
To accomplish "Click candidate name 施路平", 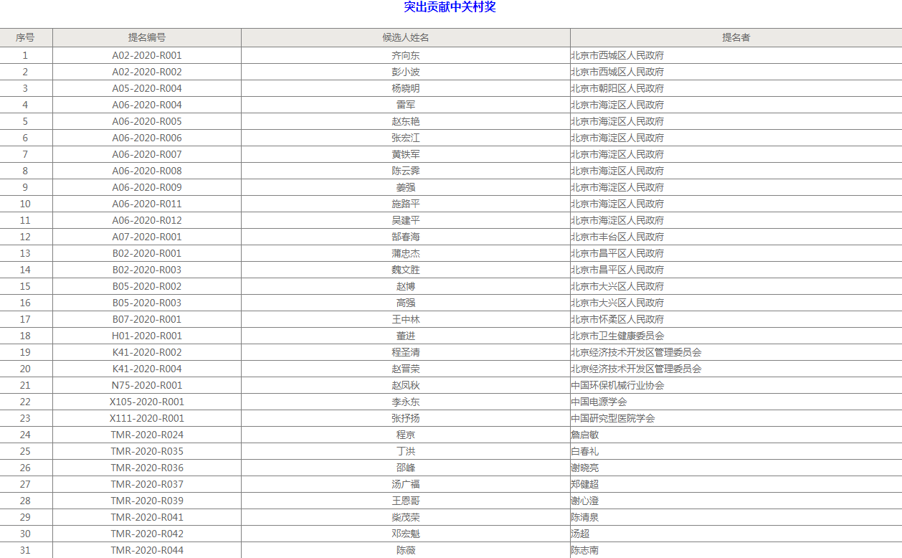I will tap(406, 204).
